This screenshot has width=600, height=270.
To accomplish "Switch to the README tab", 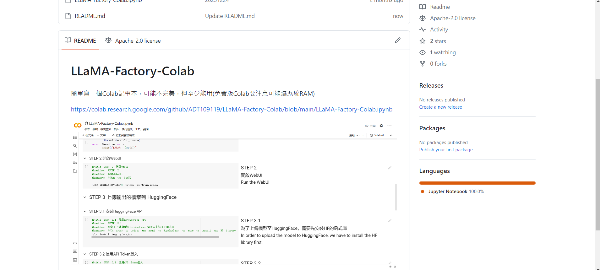I will tap(80, 41).
